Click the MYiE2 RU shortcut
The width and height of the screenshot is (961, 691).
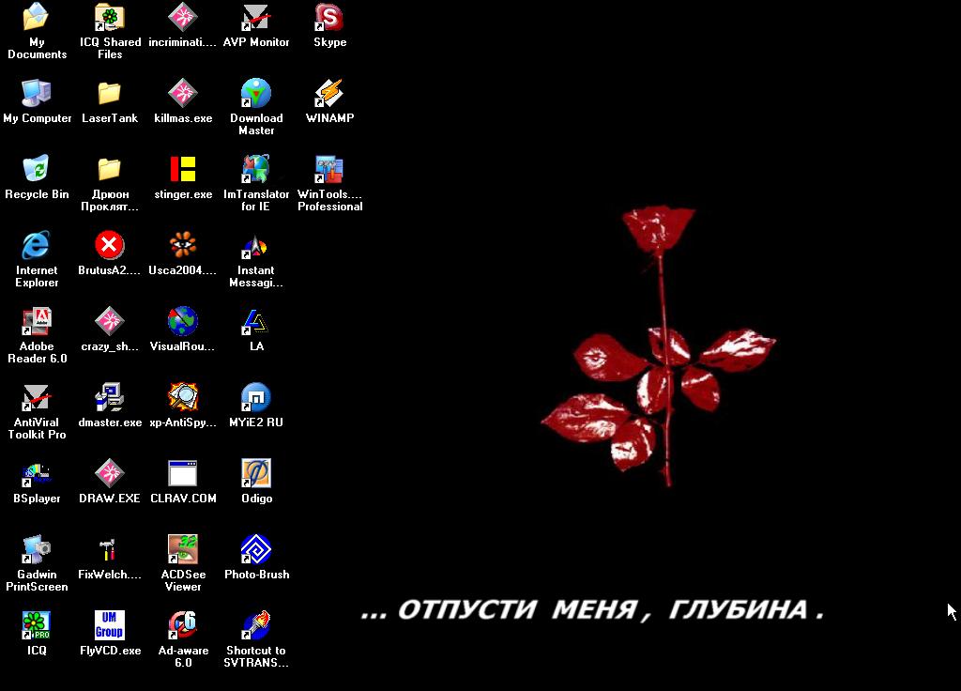click(256, 397)
